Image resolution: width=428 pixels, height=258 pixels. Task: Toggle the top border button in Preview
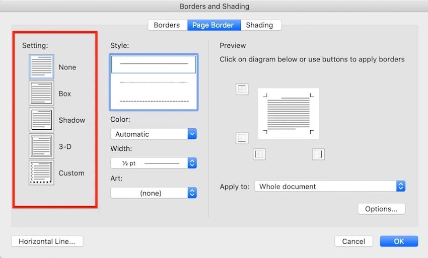click(242, 89)
